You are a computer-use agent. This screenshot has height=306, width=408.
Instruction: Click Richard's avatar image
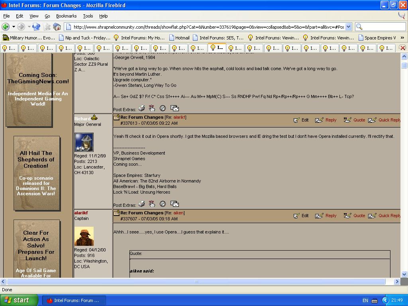click(x=84, y=142)
